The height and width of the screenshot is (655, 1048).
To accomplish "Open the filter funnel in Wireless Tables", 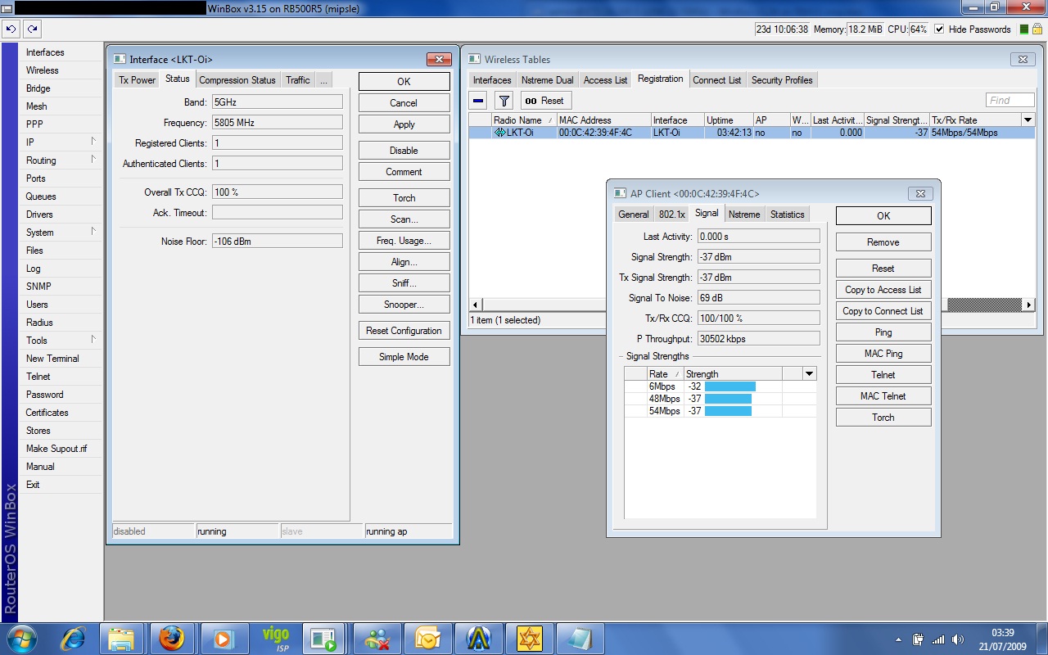I will point(504,101).
